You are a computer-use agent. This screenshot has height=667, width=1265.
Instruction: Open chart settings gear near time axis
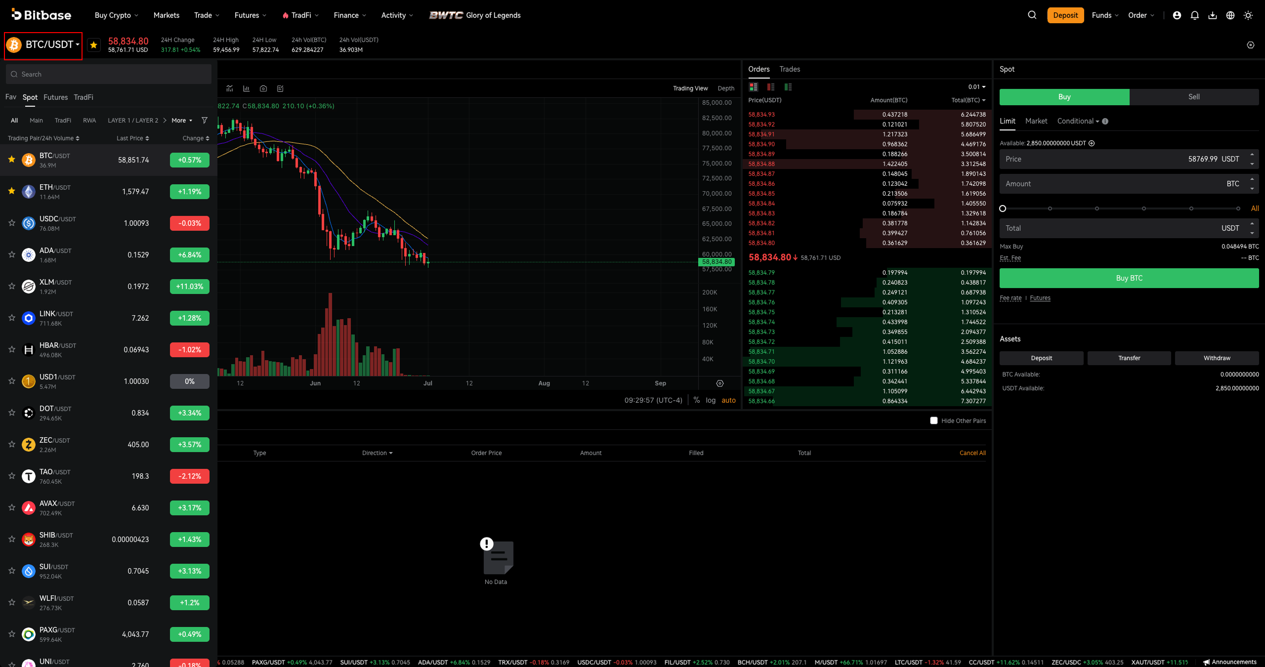pyautogui.click(x=720, y=383)
